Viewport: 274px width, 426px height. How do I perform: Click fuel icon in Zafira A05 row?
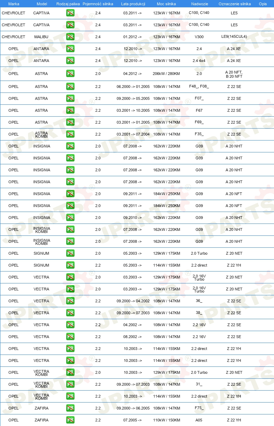70,420
